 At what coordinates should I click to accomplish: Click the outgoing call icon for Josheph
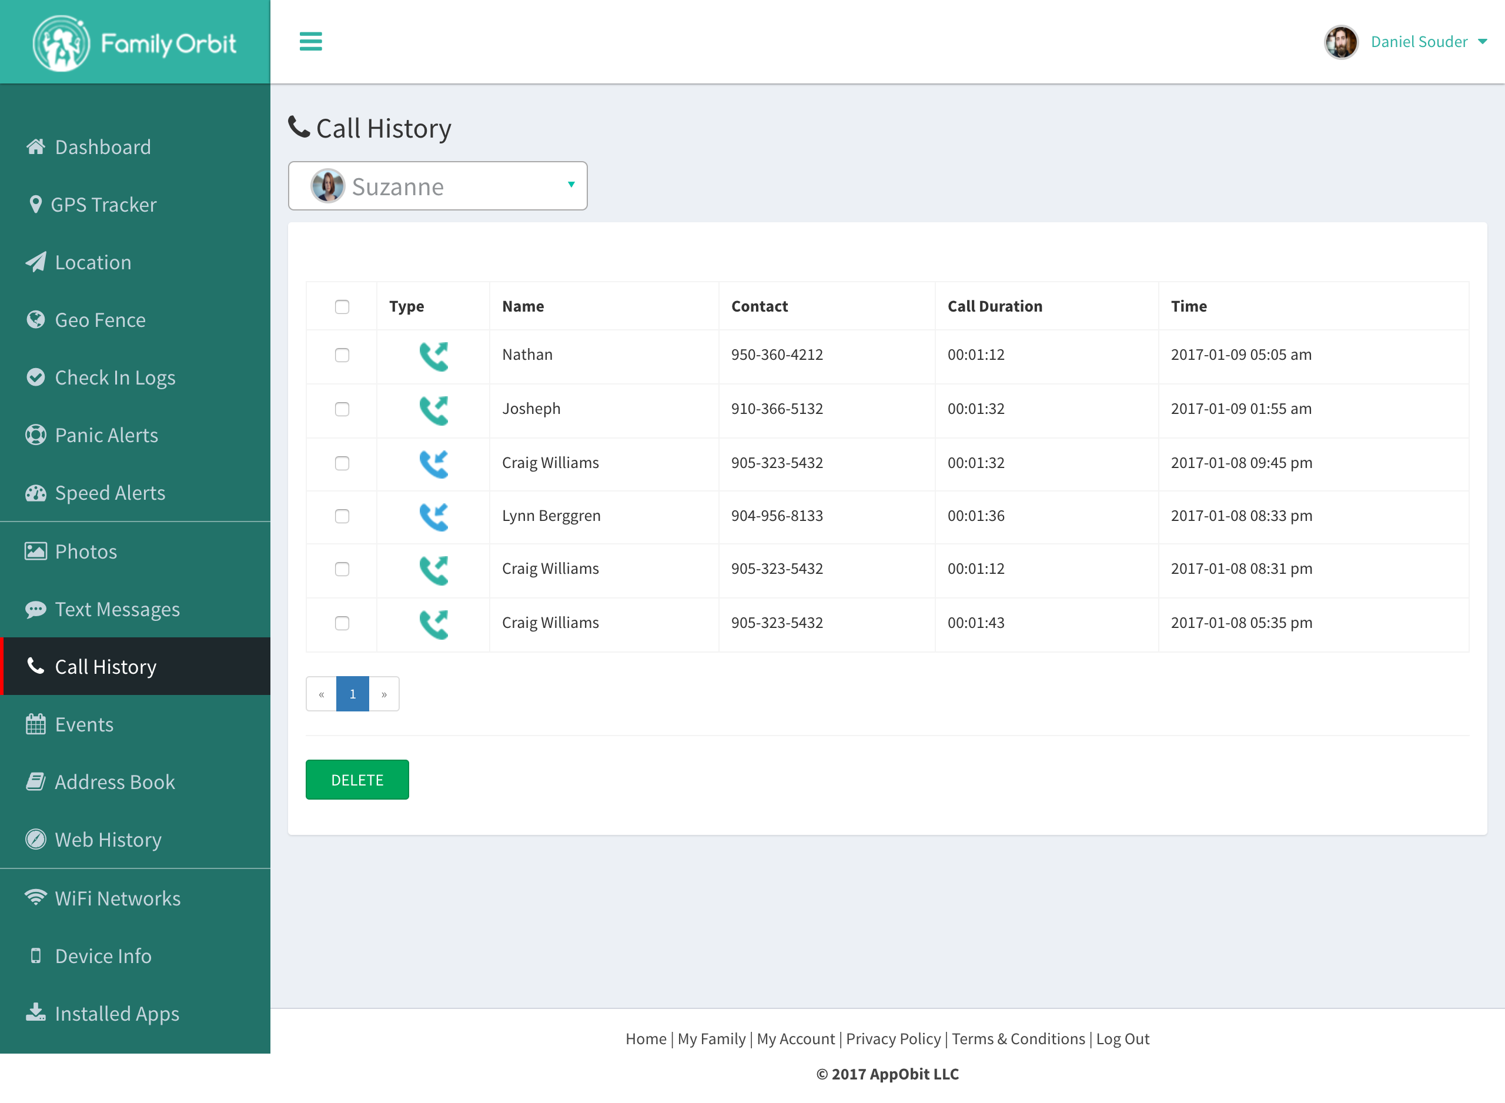[434, 410]
